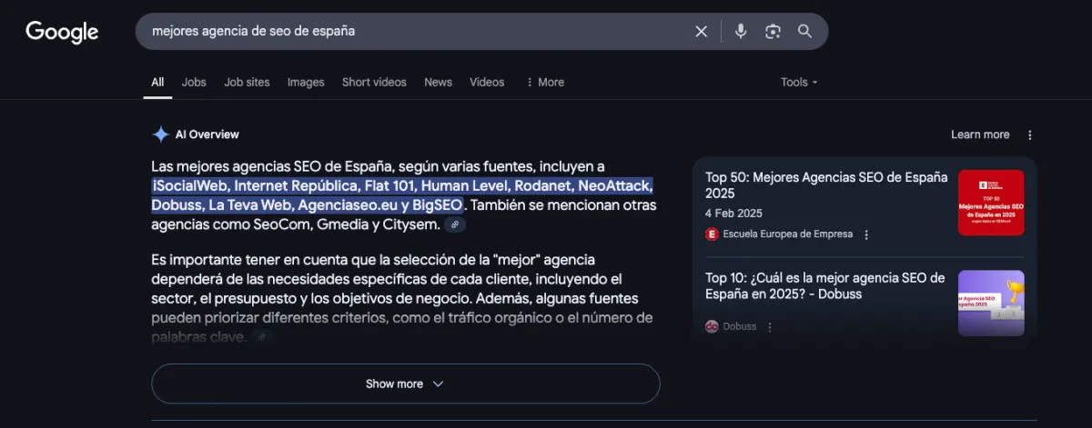The width and height of the screenshot is (1092, 428).
Task: Clear the search query with X icon
Action: pos(701,31)
